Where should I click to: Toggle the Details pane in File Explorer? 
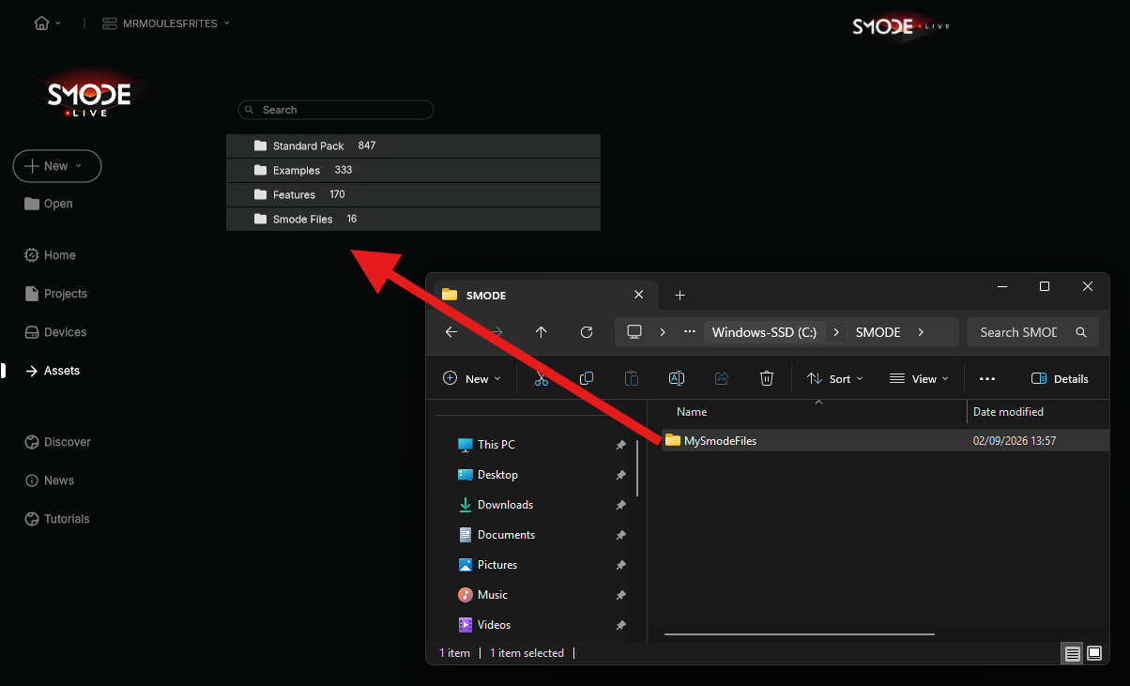coord(1061,379)
